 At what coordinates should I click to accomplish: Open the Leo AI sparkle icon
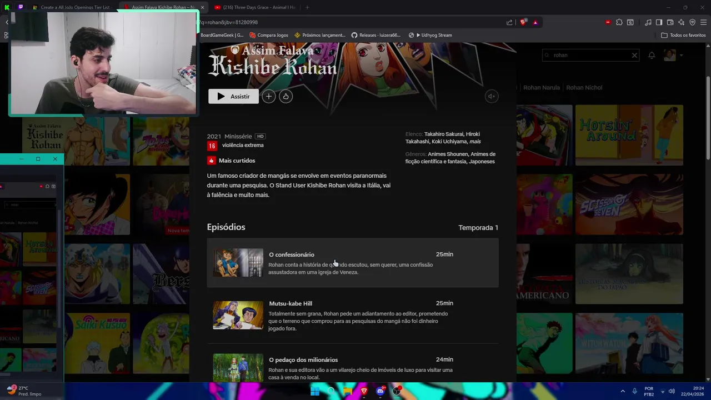tap(682, 22)
